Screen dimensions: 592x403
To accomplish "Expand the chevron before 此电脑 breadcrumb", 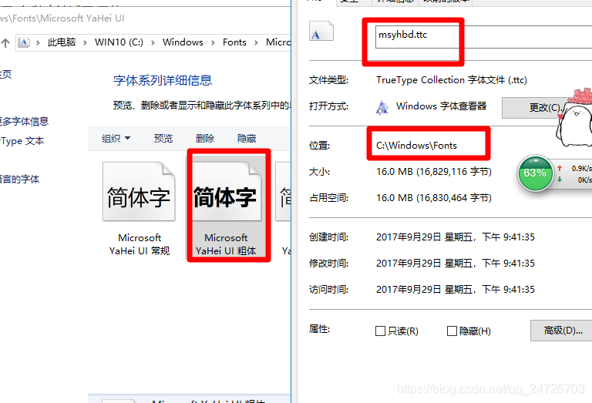I will click(38, 42).
